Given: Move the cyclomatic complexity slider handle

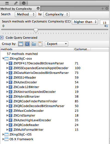Looking at the screenshot, I should [x=36, y=30].
